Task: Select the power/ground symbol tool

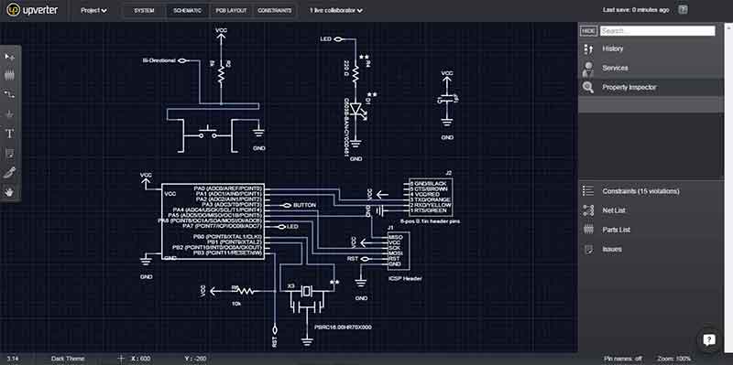Action: point(10,114)
